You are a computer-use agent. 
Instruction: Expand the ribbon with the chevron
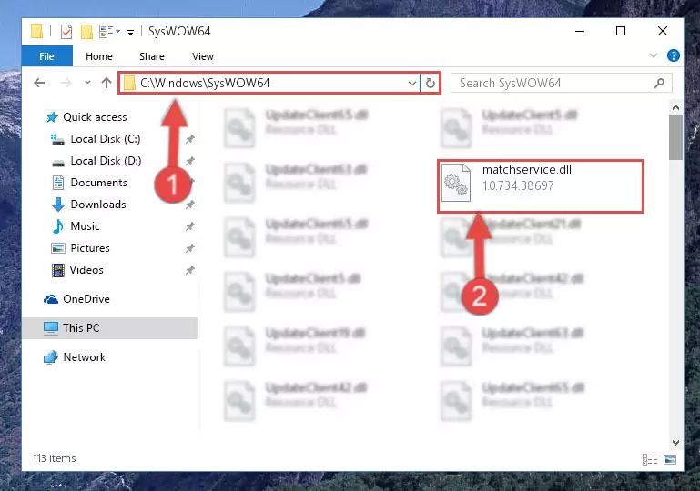654,55
